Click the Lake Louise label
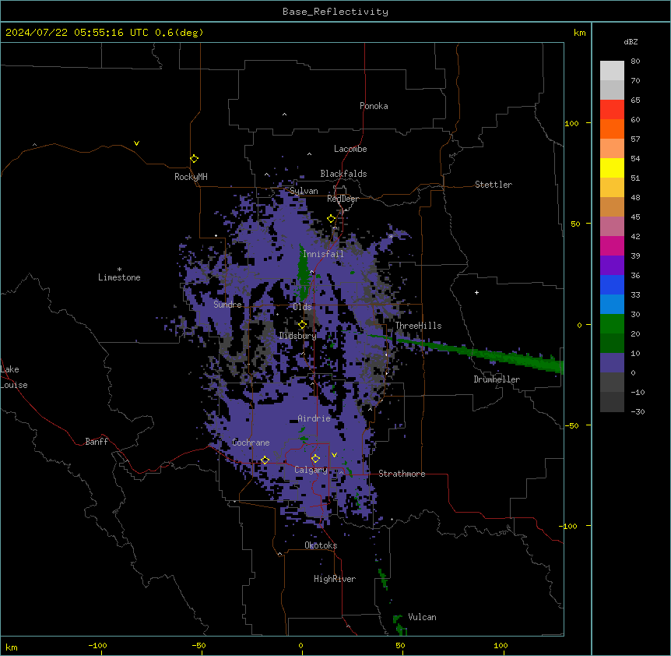The height and width of the screenshot is (656, 671). point(14,377)
